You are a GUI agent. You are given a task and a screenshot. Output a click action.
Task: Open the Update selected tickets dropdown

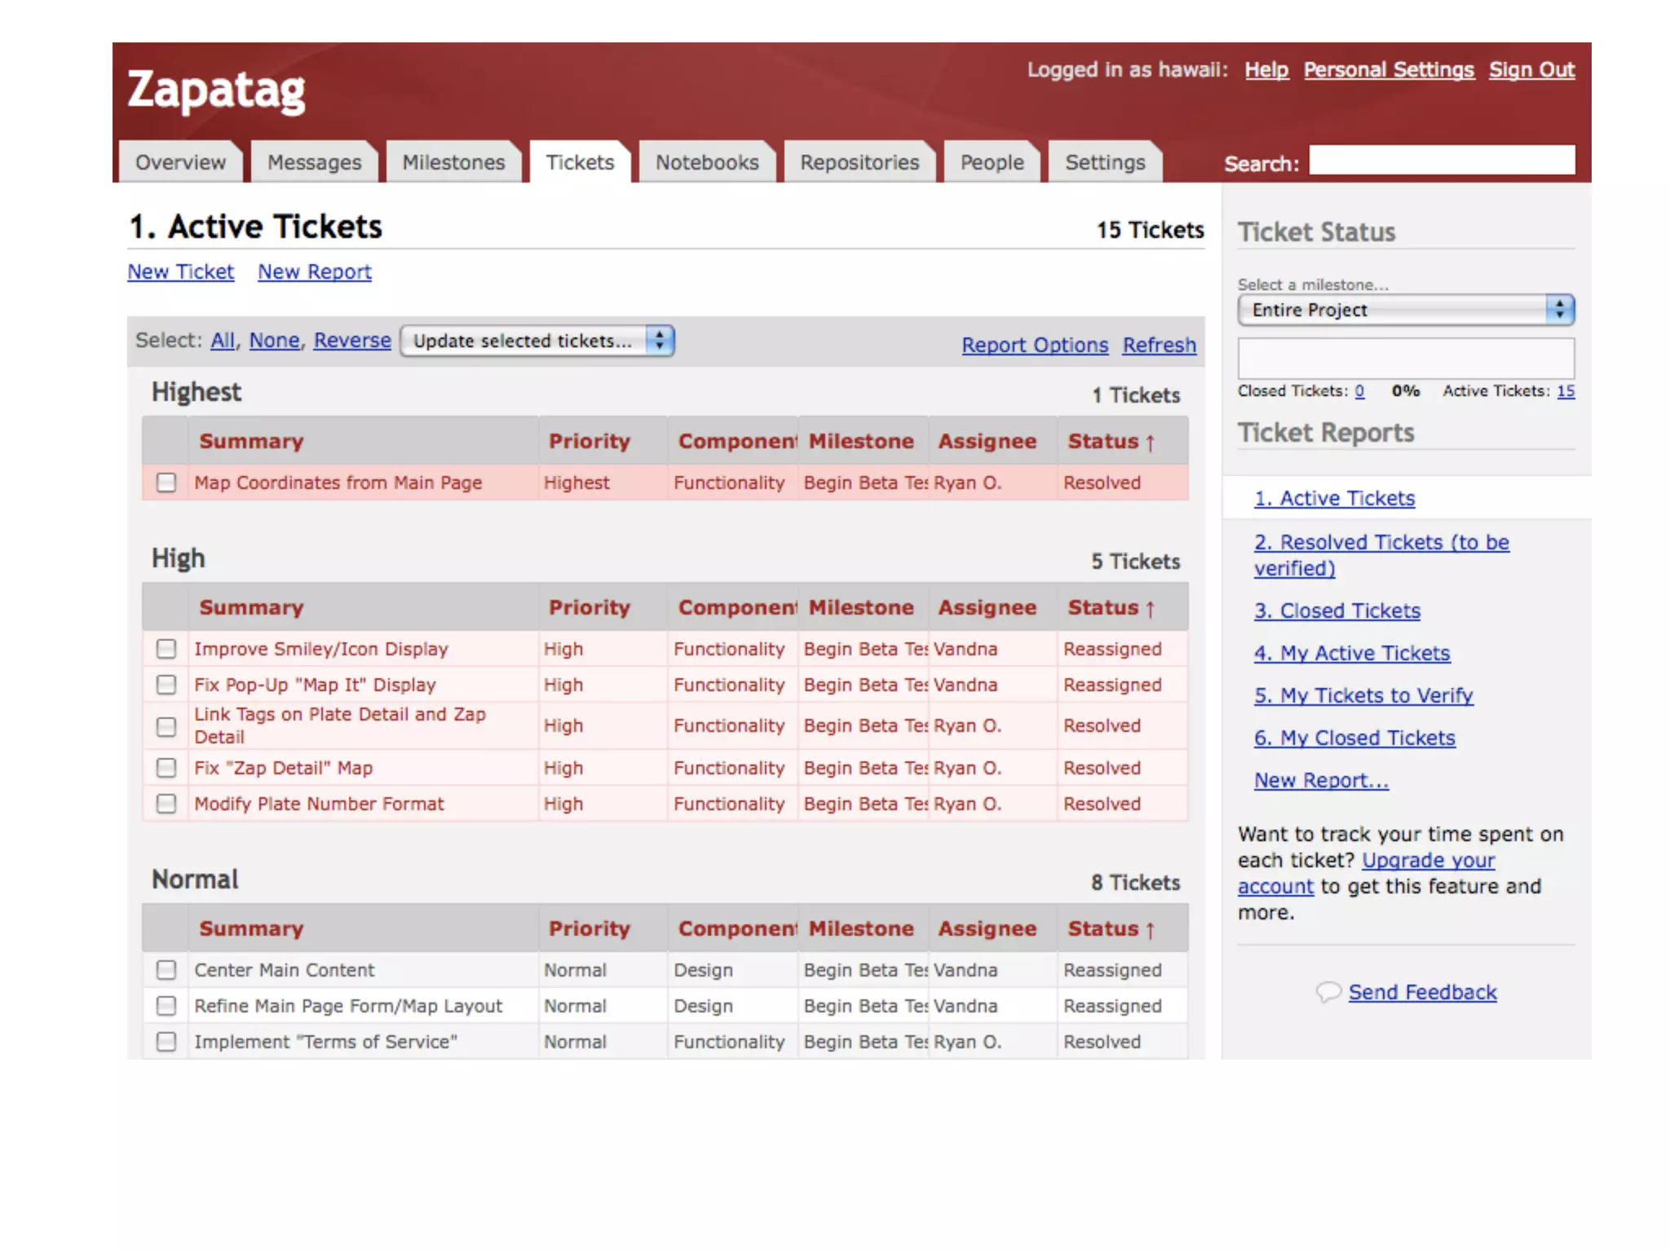[x=537, y=341]
